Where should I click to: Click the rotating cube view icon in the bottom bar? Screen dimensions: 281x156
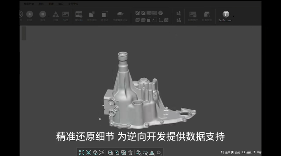click(x=95, y=153)
